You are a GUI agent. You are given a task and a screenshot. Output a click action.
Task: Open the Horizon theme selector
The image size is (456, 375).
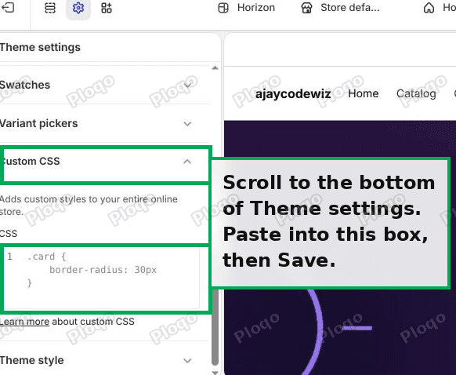246,8
